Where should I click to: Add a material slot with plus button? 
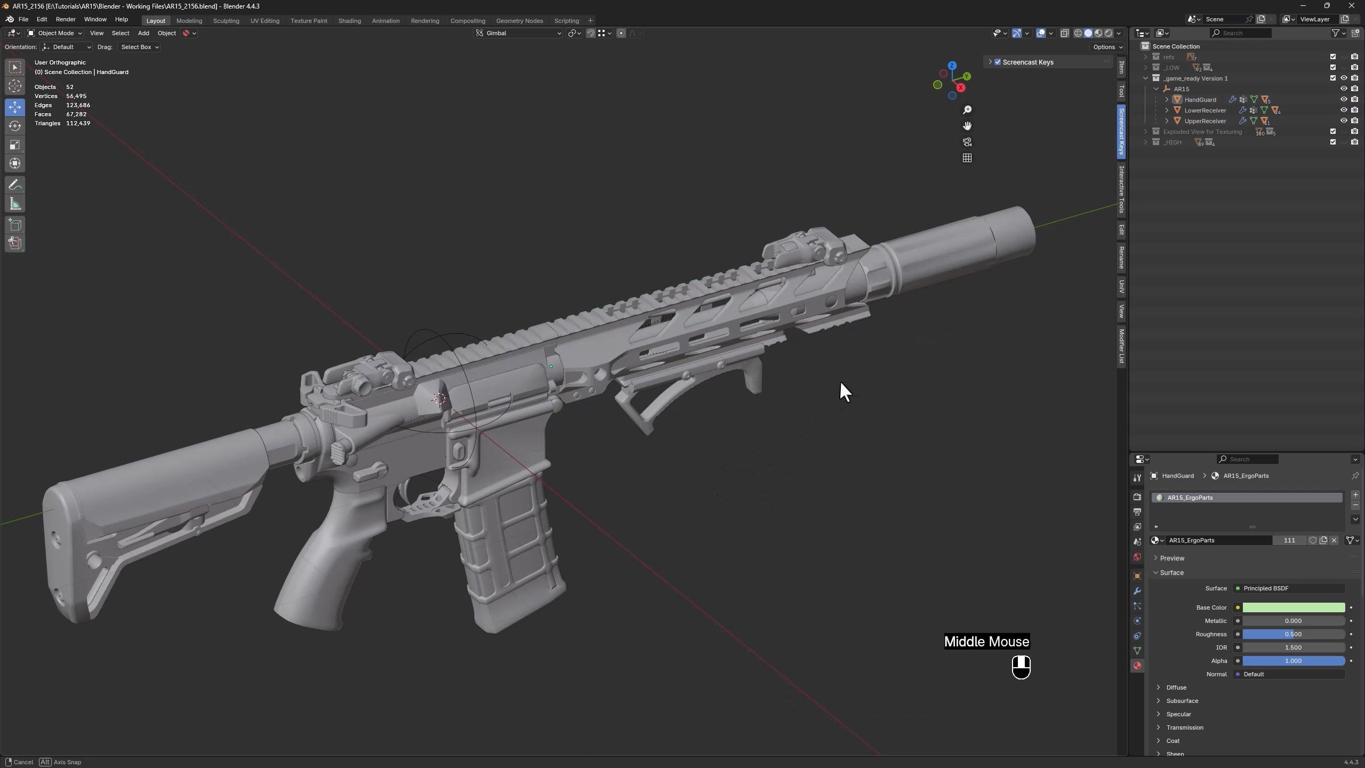1355,495
